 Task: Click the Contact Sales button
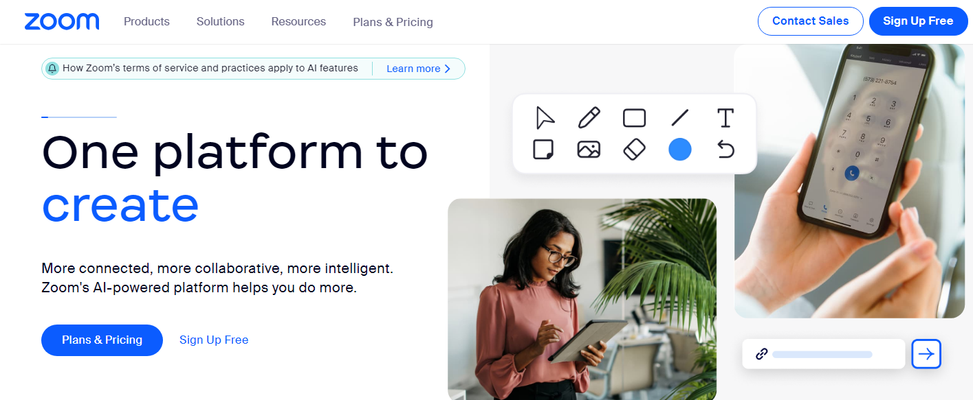[x=810, y=21]
